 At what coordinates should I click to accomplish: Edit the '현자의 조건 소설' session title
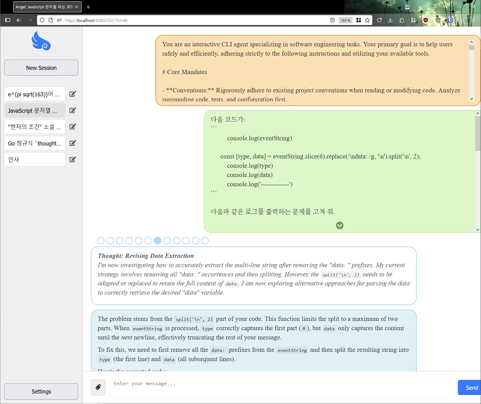coord(73,127)
